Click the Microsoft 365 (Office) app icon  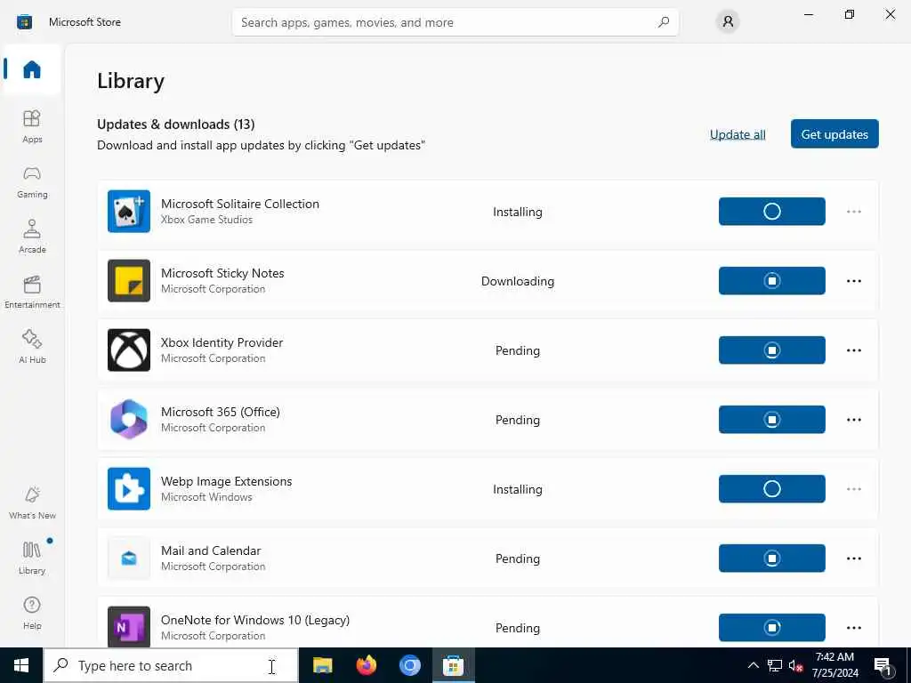[x=129, y=420]
